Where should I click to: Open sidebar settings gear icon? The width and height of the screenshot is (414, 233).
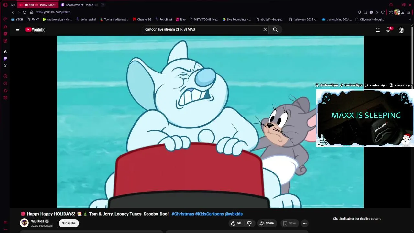(x=5, y=98)
